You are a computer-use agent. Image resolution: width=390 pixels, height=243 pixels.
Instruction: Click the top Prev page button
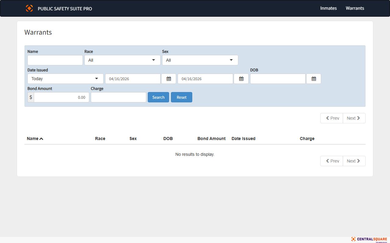click(x=332, y=118)
